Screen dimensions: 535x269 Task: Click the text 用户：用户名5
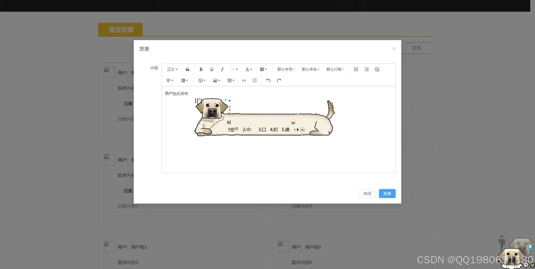click(132, 247)
